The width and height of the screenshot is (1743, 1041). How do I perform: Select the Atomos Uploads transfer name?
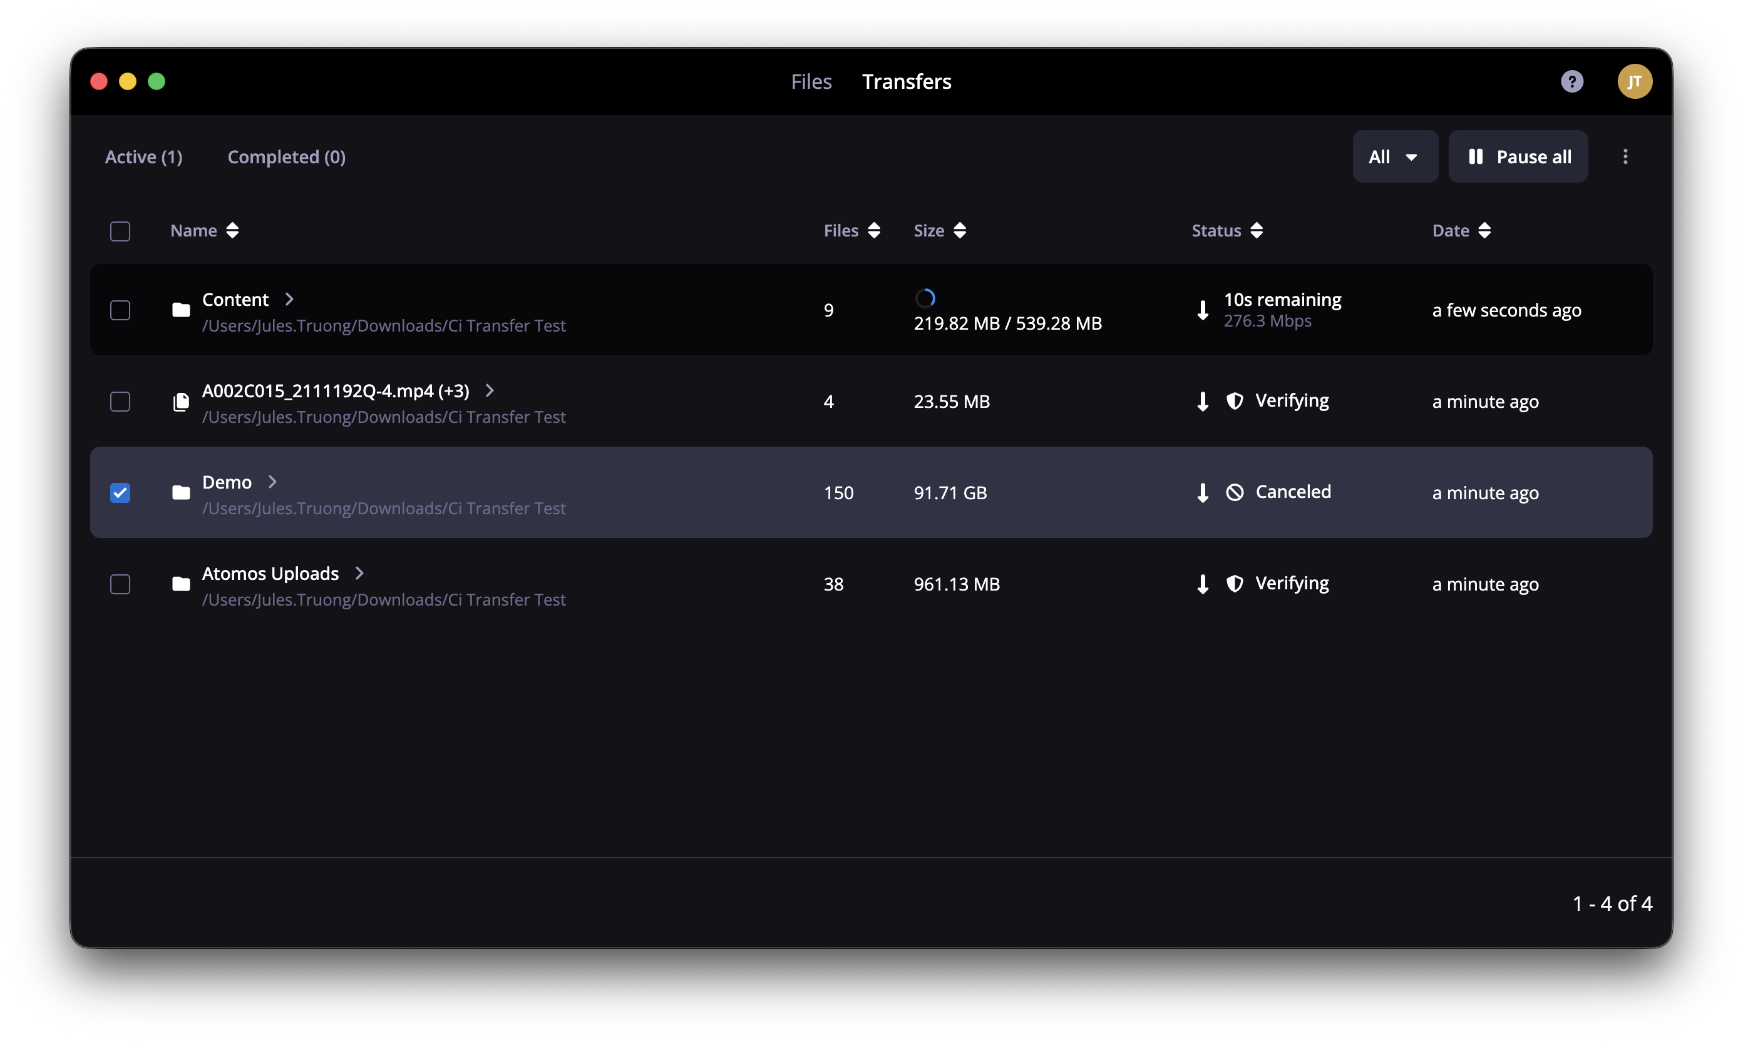(x=270, y=573)
